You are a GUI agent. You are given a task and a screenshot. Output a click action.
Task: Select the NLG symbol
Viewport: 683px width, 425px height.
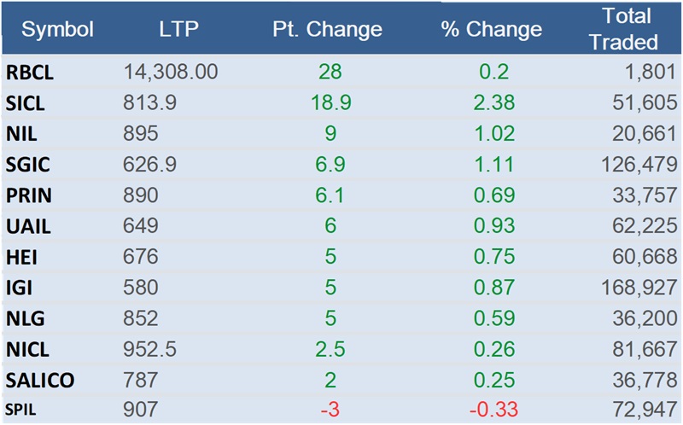pyautogui.click(x=24, y=318)
